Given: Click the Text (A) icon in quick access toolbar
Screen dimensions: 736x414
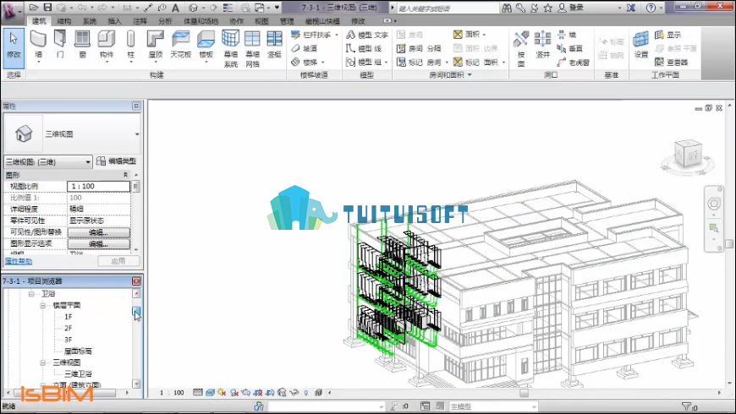Looking at the screenshot, I should click(x=176, y=8).
